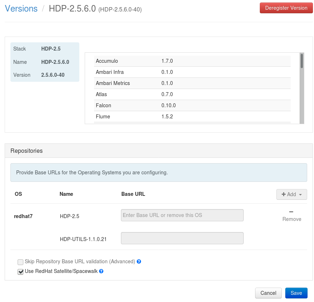The height and width of the screenshot is (302, 314).
Task: Click the Stack value HDP-2.5
Action: (x=51, y=49)
